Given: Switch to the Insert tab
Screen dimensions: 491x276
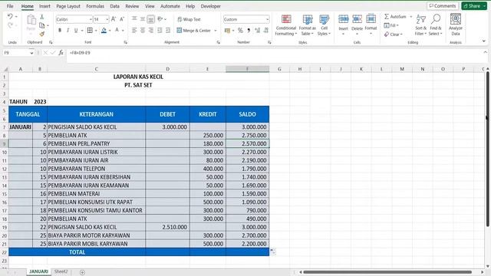Looking at the screenshot, I should (44, 6).
